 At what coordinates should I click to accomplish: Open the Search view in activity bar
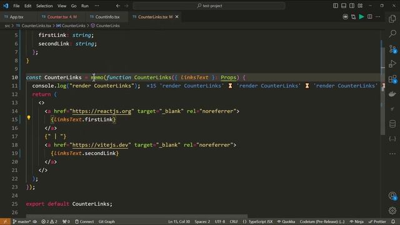tap(392, 33)
